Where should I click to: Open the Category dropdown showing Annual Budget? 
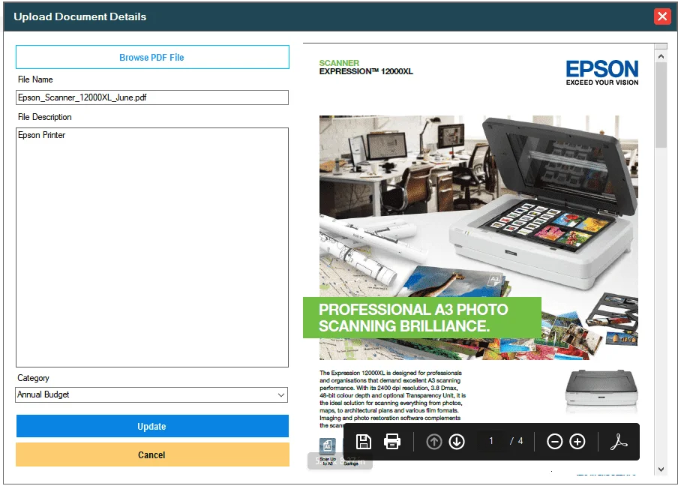click(x=151, y=394)
